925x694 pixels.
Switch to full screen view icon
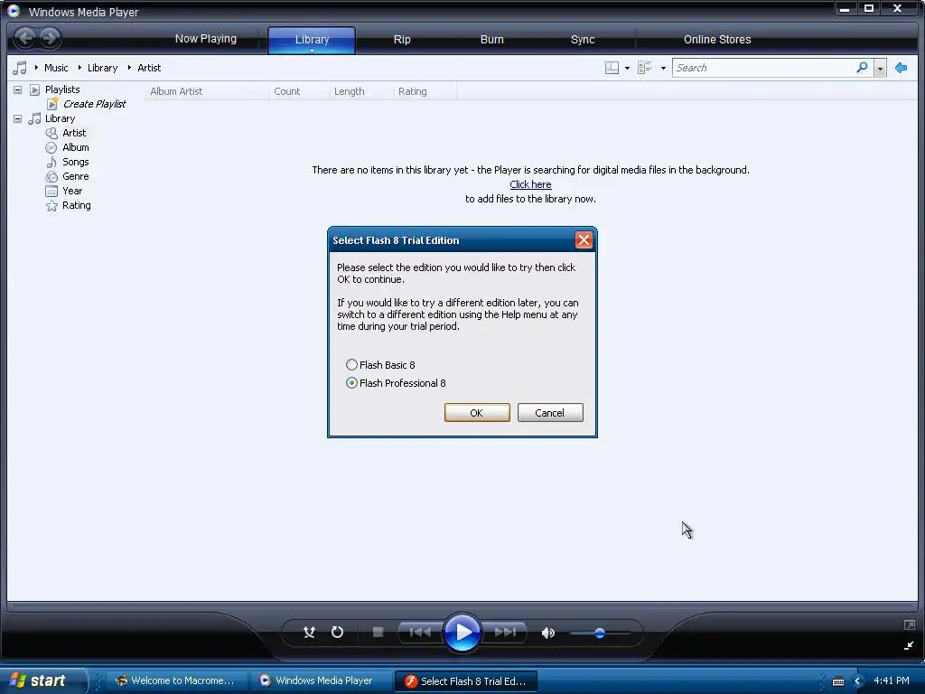coord(909,624)
